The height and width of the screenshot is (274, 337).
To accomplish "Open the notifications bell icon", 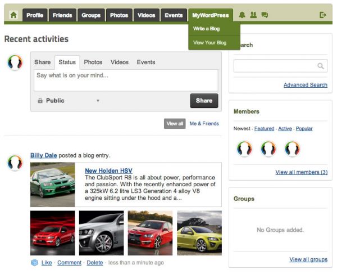I will 242,15.
